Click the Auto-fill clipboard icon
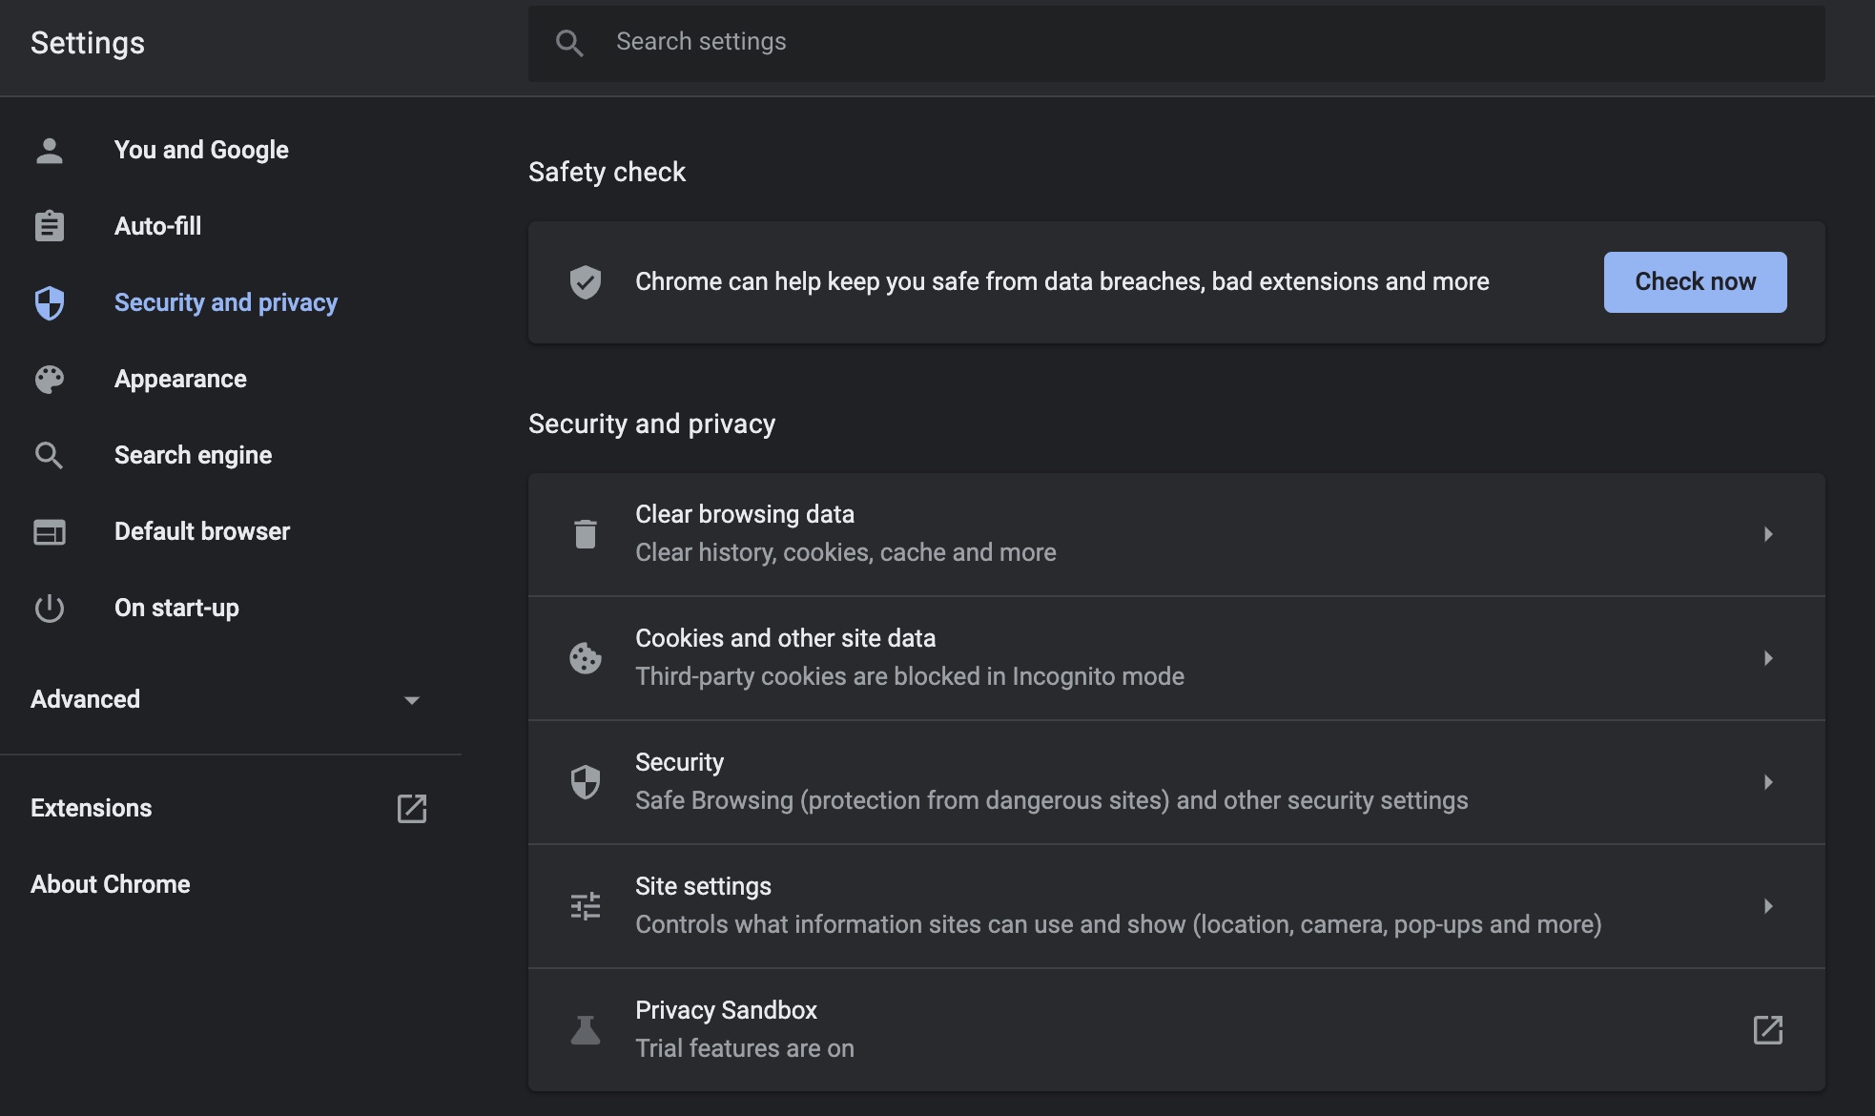 (x=50, y=226)
